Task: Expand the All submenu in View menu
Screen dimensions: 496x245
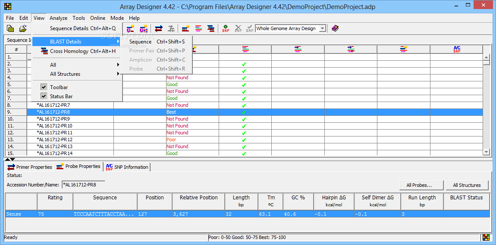Action: coord(76,65)
